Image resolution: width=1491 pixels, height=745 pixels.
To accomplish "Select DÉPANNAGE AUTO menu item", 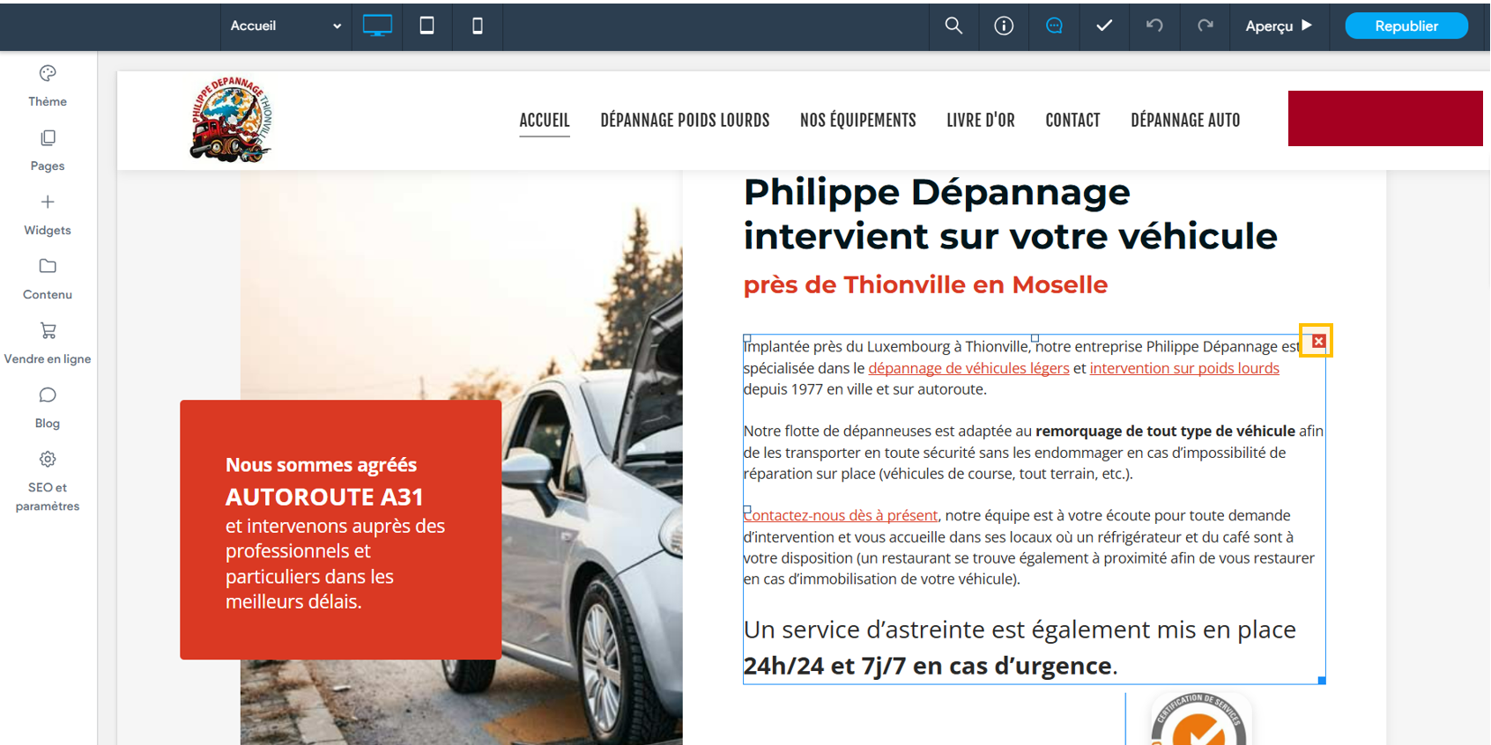I will 1185,121.
